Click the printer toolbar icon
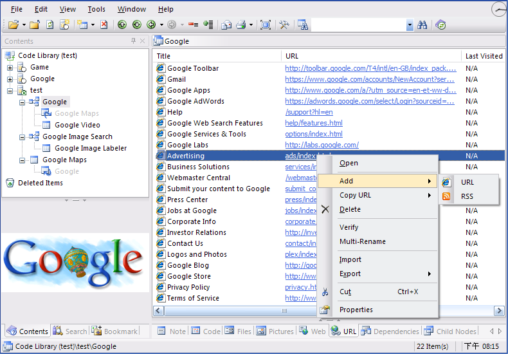This screenshot has height=354, width=508. [x=240, y=24]
